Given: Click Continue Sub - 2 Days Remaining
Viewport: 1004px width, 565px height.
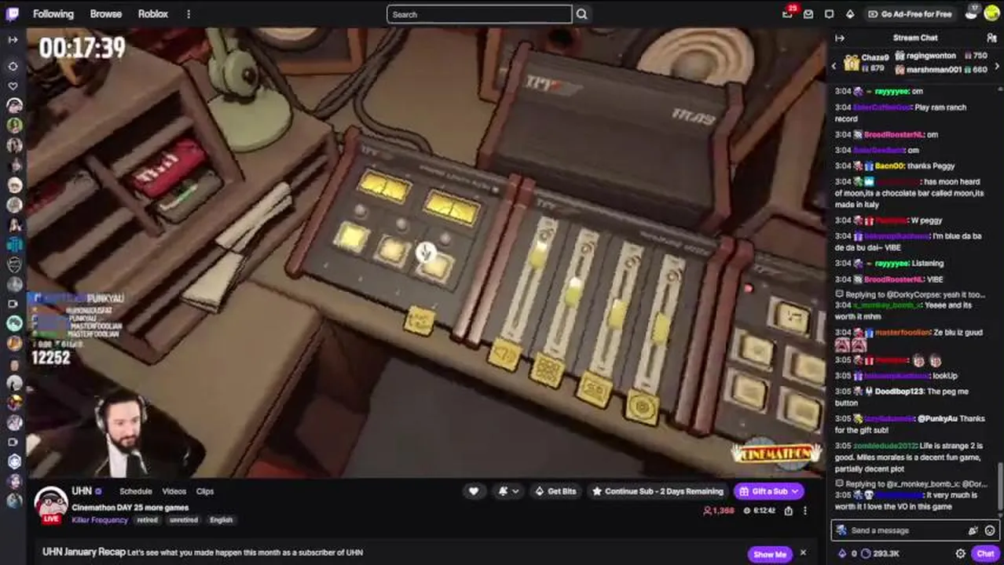Looking at the screenshot, I should coord(658,491).
